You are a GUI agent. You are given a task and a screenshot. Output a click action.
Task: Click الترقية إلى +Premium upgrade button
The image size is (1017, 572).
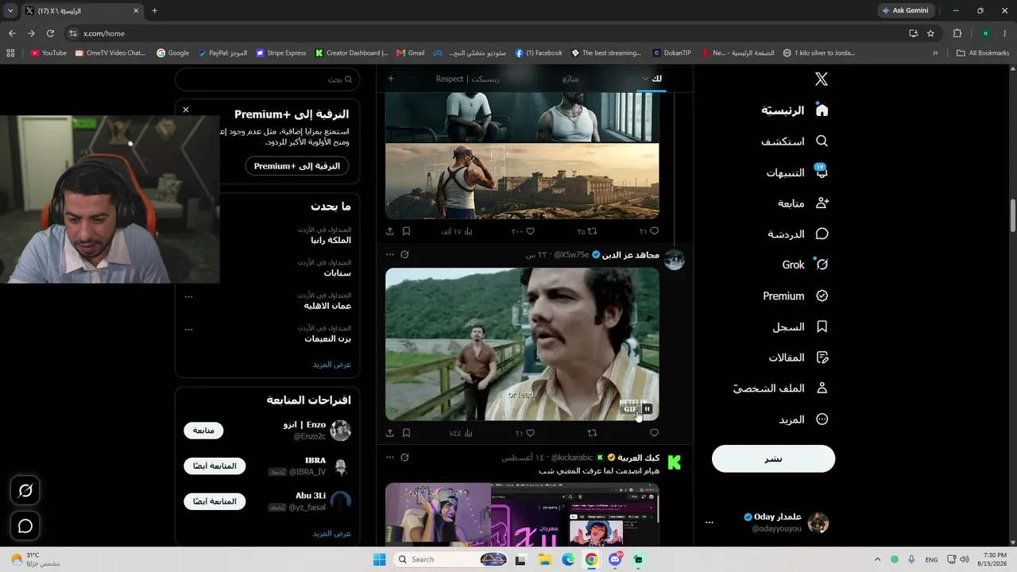(x=297, y=166)
